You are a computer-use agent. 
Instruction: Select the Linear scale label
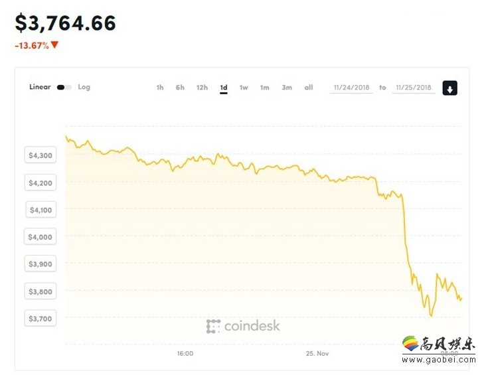40,87
